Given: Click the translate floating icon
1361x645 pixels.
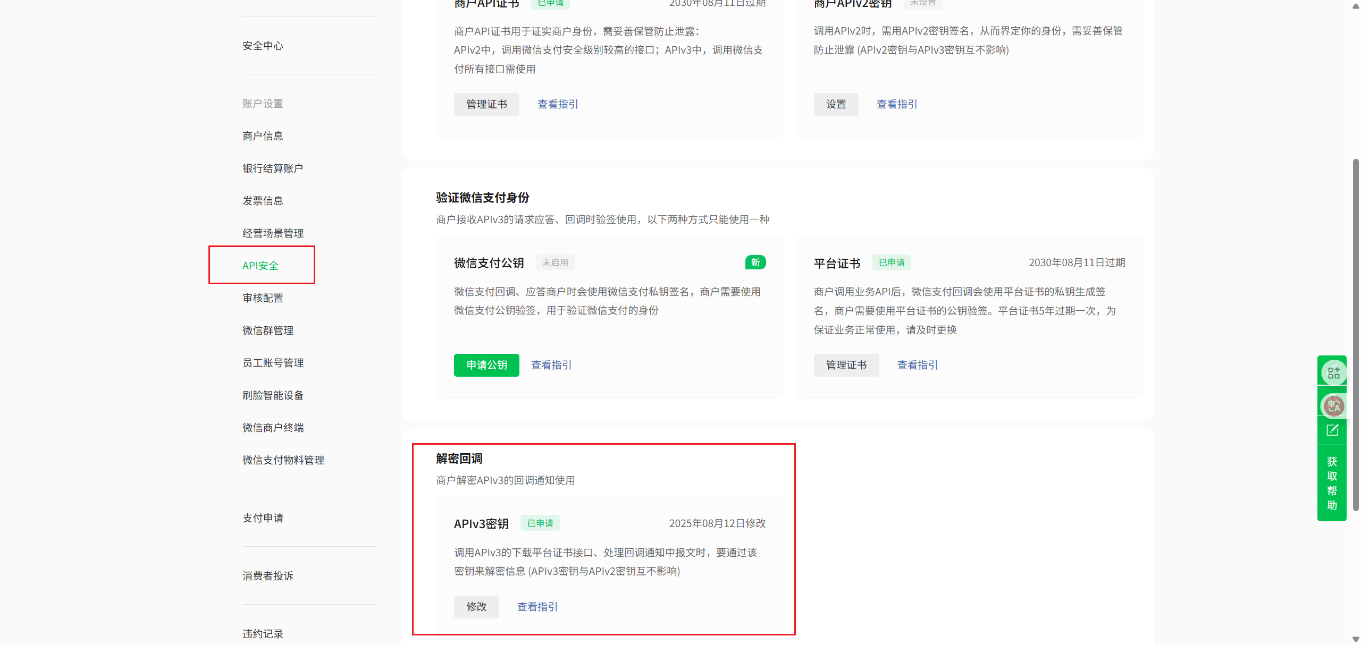Looking at the screenshot, I should 1333,406.
